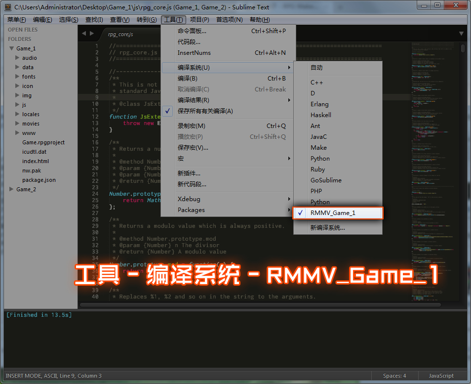
Task: Choose the C++ build system
Action: (x=338, y=83)
